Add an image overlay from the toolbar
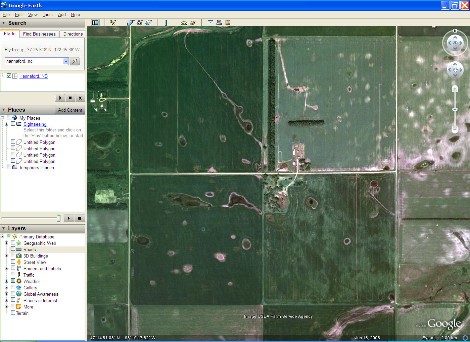Viewport: 470px width, 342px height. click(149, 22)
